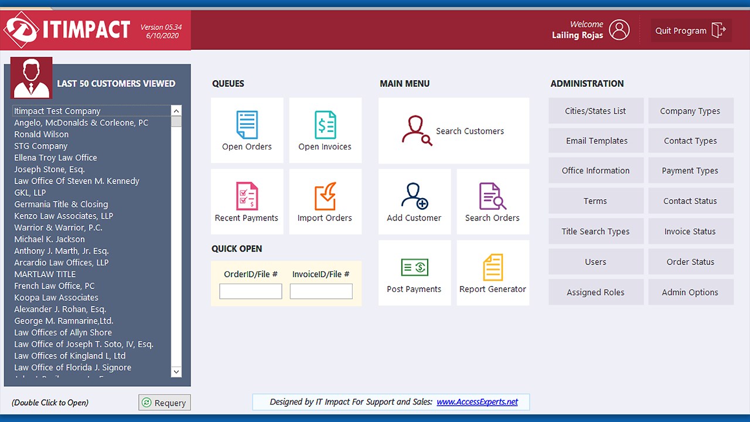Open Office Information settings
Screen dimensions: 750x422
[596, 171]
